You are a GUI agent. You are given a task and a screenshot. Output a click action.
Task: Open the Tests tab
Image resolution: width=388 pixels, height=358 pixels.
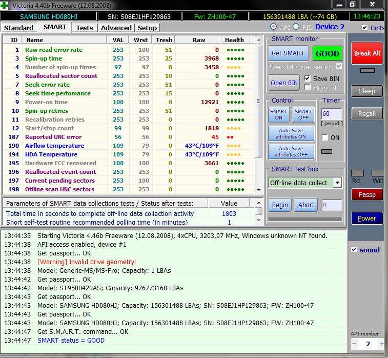85,28
